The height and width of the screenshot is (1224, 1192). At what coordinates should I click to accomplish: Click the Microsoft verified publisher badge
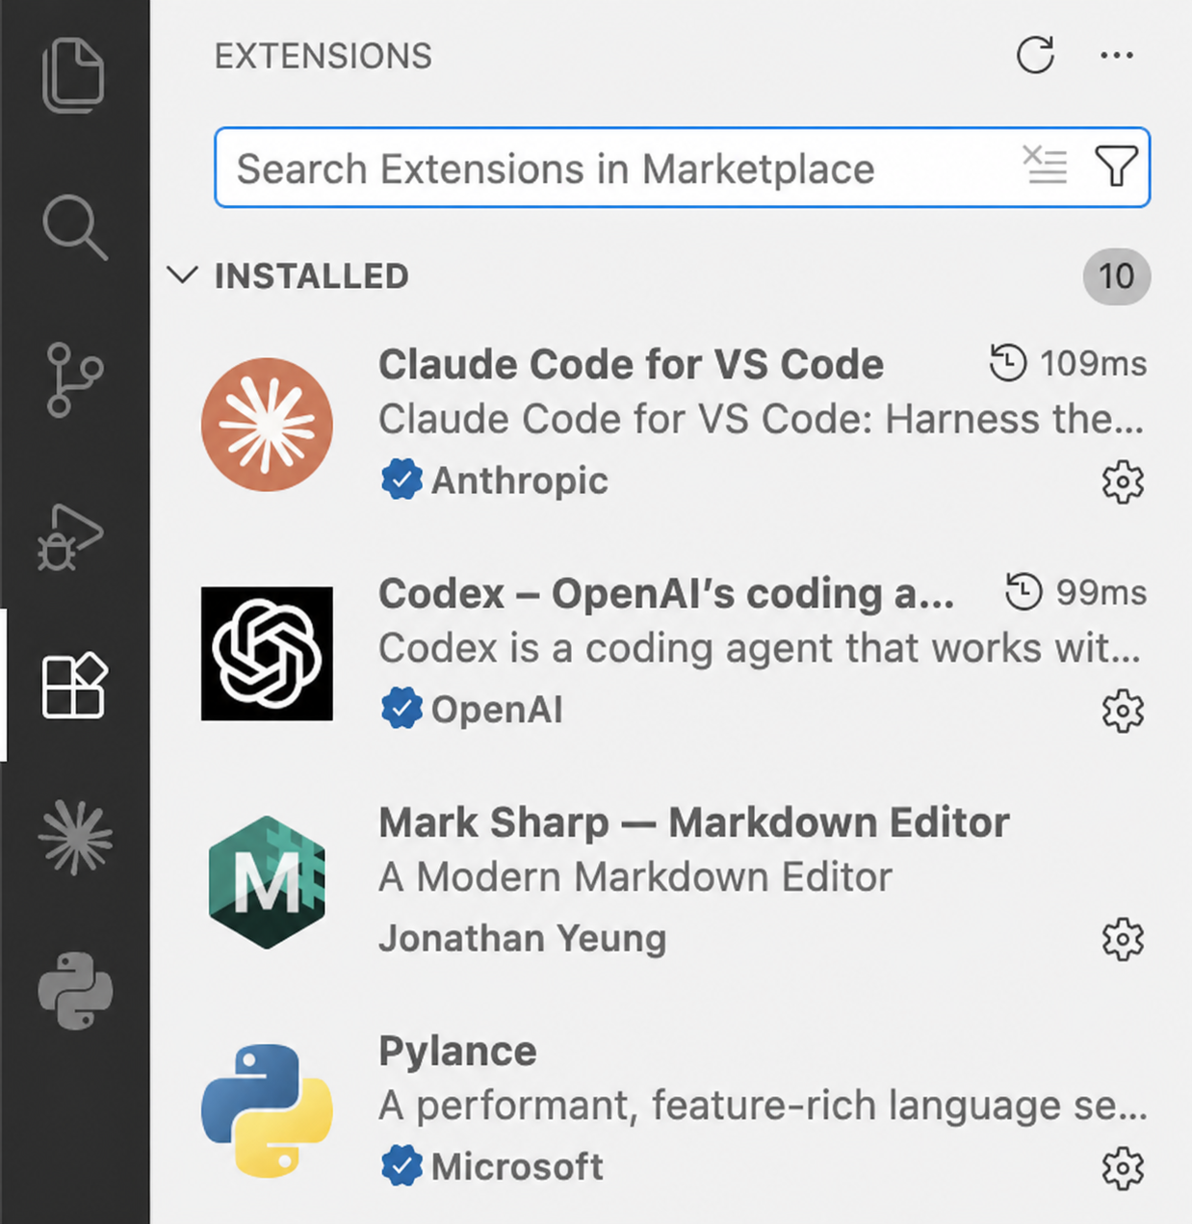coord(402,1165)
